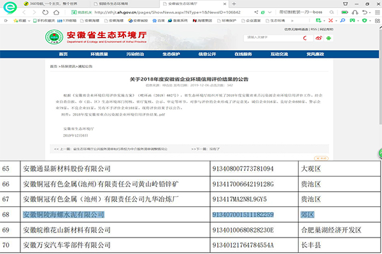Toggle the bookmarks sidebar arrow icon
This screenshot has width=382, height=254.
coord(6,21)
